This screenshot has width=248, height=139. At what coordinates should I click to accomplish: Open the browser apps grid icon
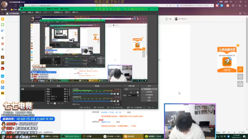pyautogui.click(x=233, y=6)
